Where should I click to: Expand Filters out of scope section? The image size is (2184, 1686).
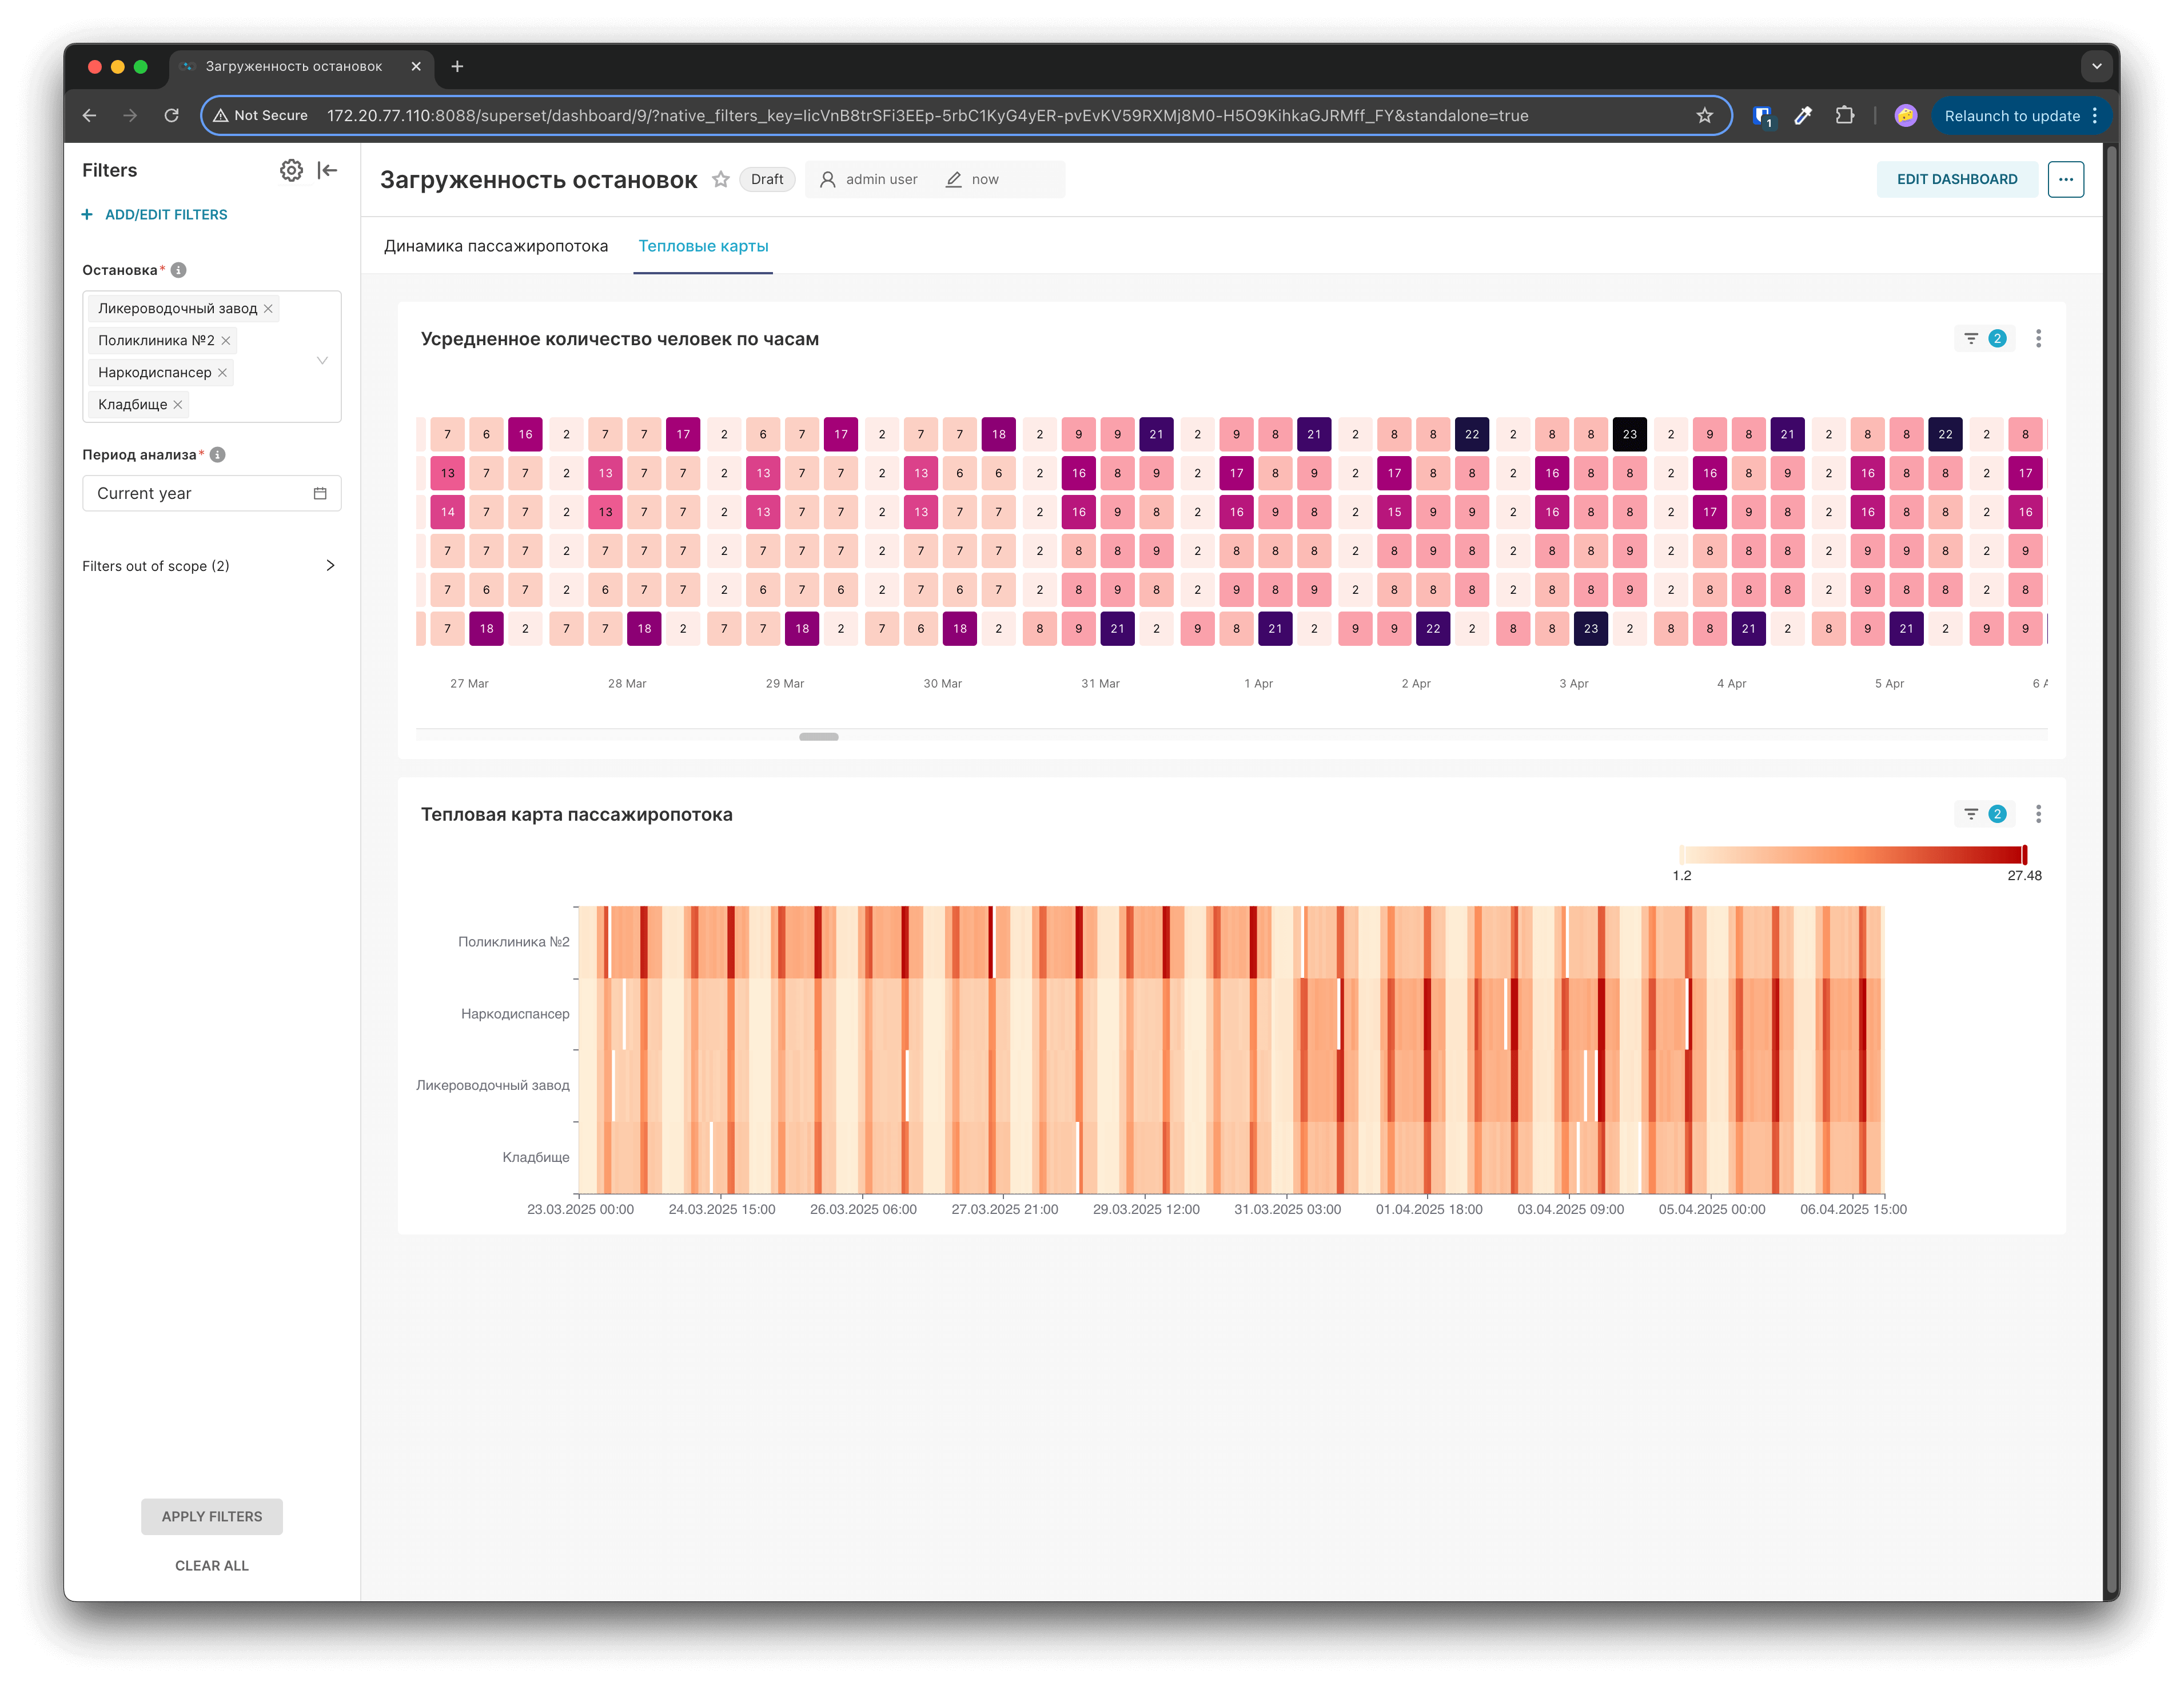330,566
